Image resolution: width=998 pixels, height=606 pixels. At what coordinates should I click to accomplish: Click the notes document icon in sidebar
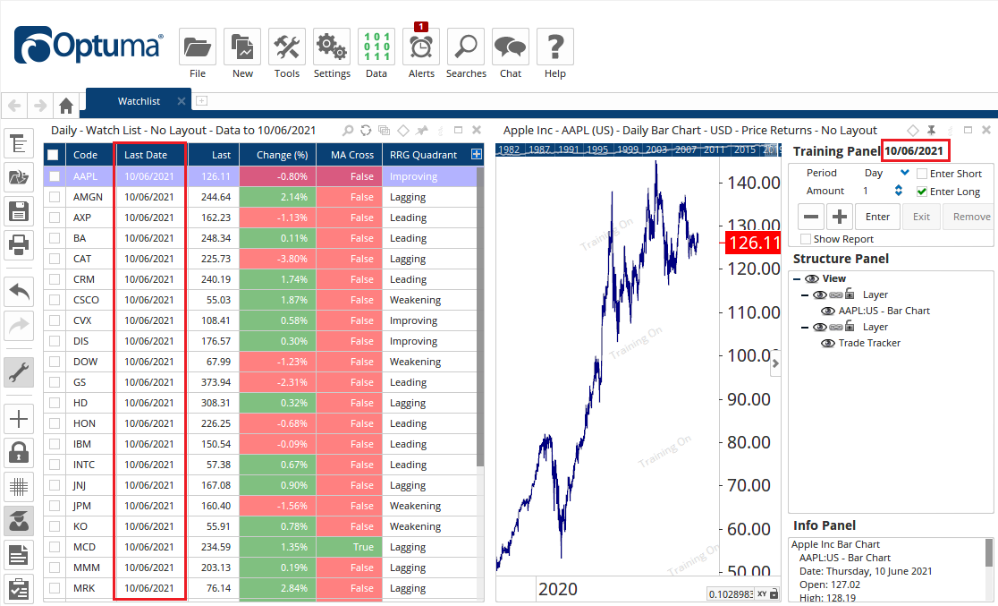point(19,555)
